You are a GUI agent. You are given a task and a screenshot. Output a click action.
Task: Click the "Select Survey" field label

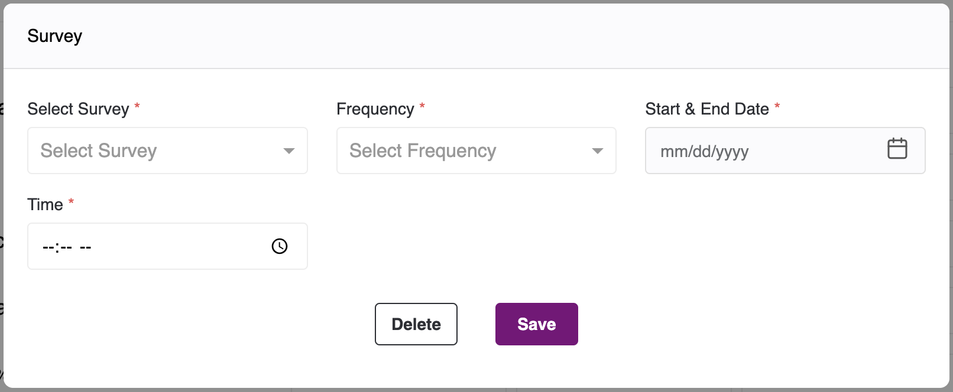pos(78,109)
